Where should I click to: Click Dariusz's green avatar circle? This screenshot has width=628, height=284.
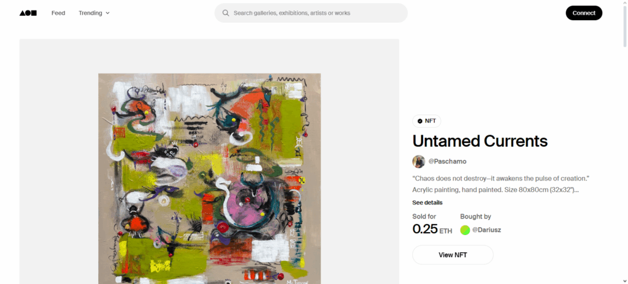[x=465, y=230]
